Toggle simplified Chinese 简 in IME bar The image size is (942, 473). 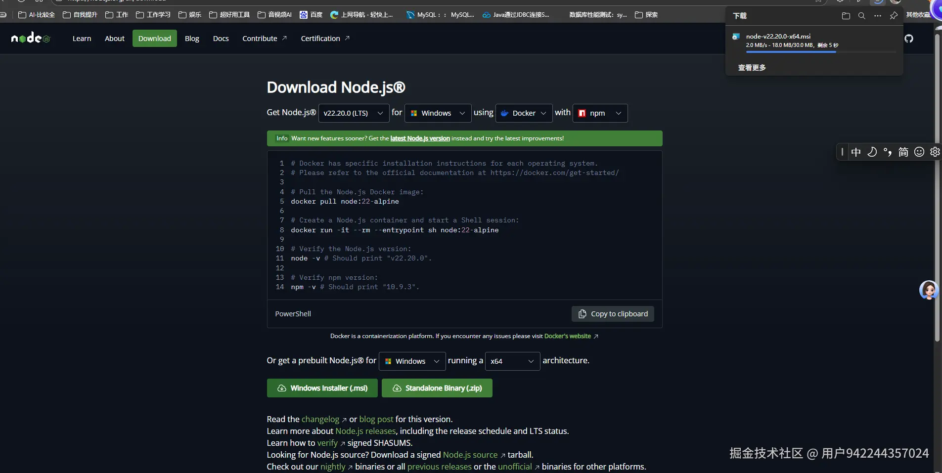click(903, 152)
